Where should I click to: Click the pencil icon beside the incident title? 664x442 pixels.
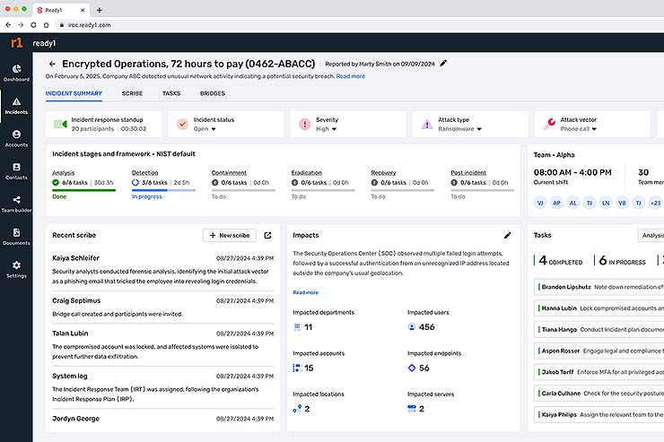(x=443, y=64)
